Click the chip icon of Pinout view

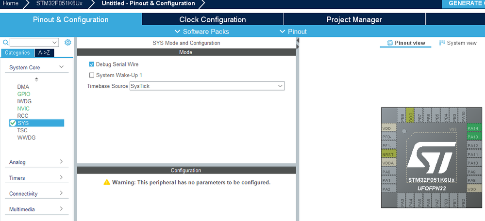(x=390, y=43)
